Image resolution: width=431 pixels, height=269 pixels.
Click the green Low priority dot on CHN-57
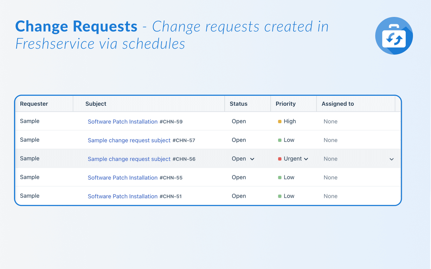click(280, 140)
